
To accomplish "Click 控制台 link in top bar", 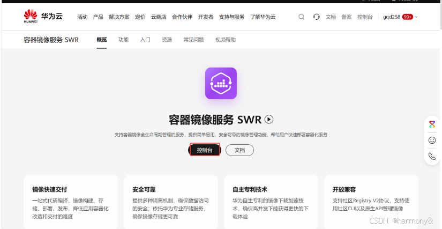I will [365, 17].
